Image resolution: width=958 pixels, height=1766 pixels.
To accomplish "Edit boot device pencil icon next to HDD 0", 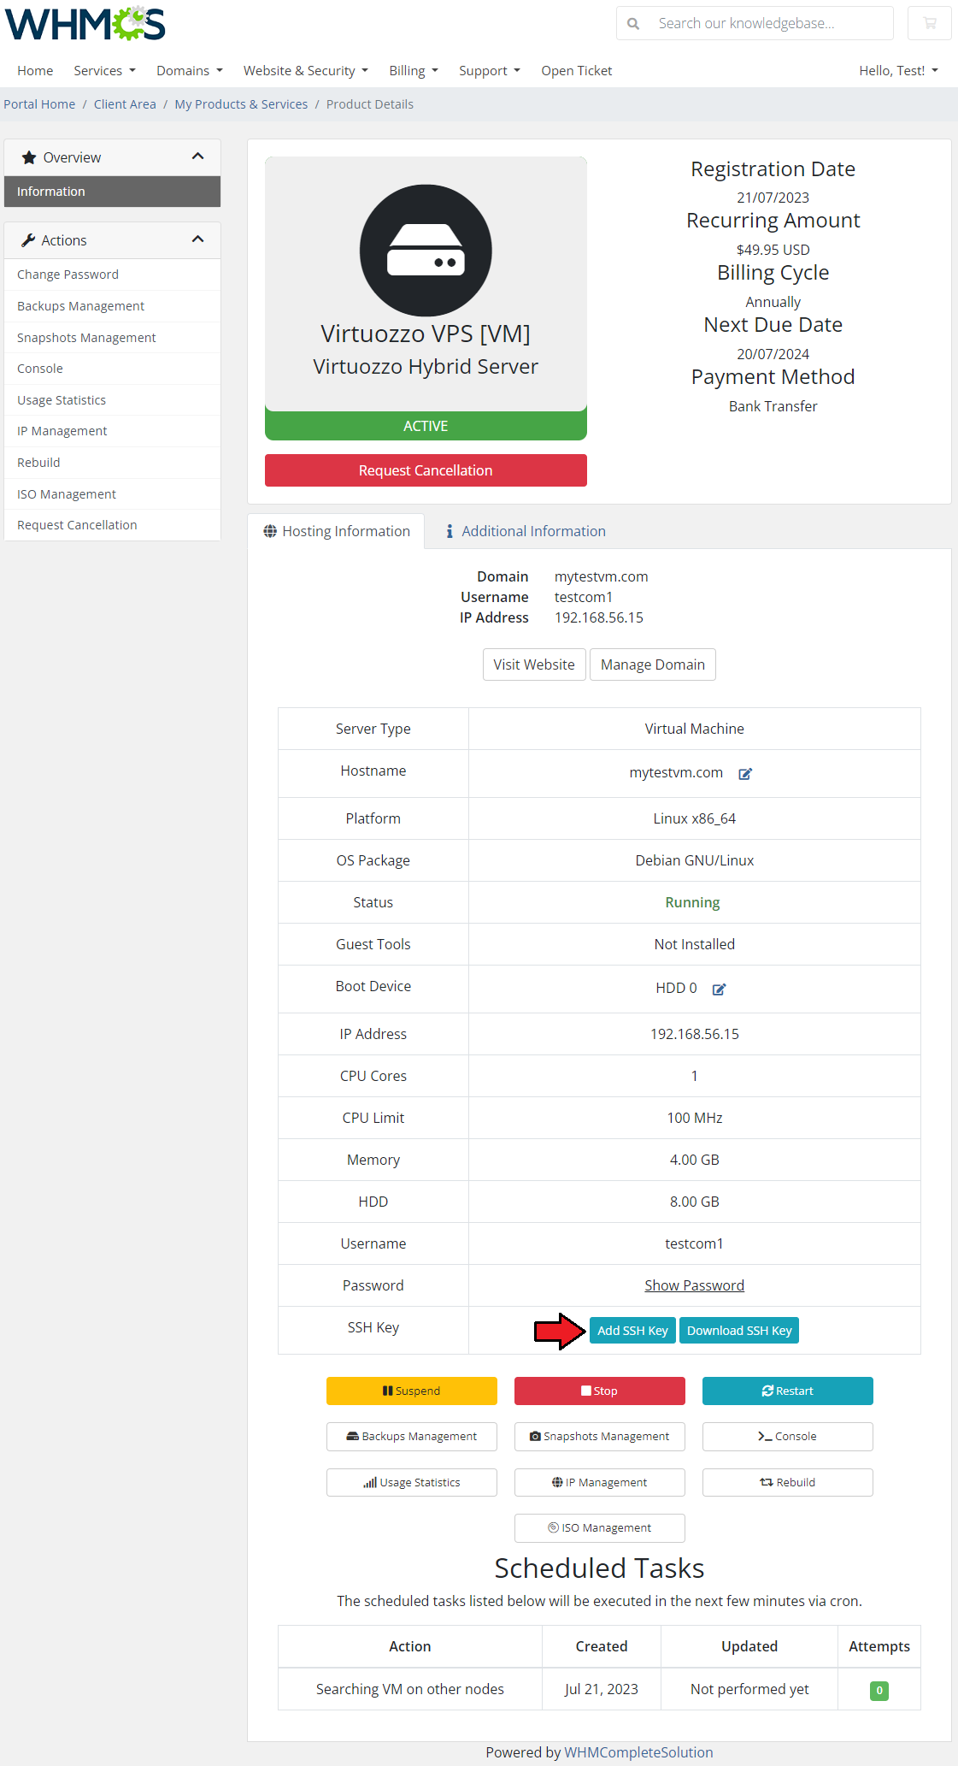I will [x=719, y=989].
